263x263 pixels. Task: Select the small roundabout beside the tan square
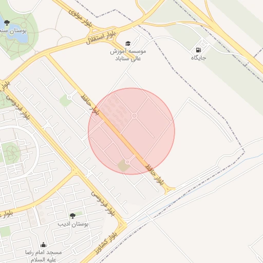[x=127, y=162]
